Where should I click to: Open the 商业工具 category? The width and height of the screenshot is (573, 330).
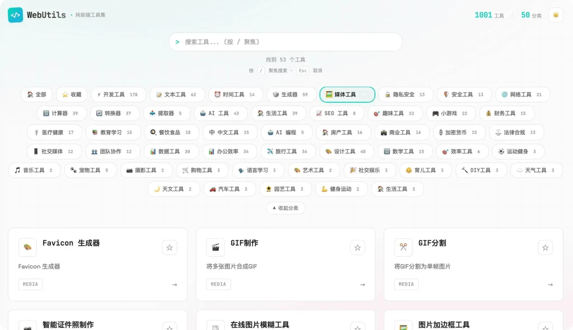point(402,133)
